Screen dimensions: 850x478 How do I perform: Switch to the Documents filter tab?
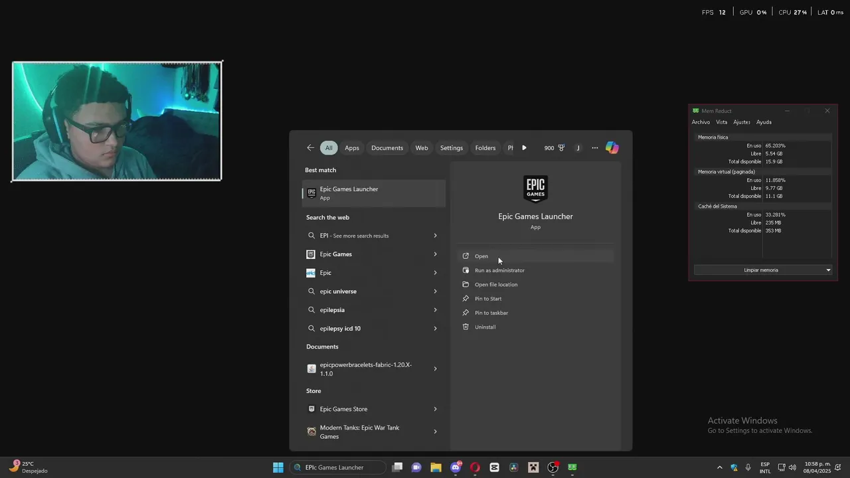pyautogui.click(x=387, y=148)
